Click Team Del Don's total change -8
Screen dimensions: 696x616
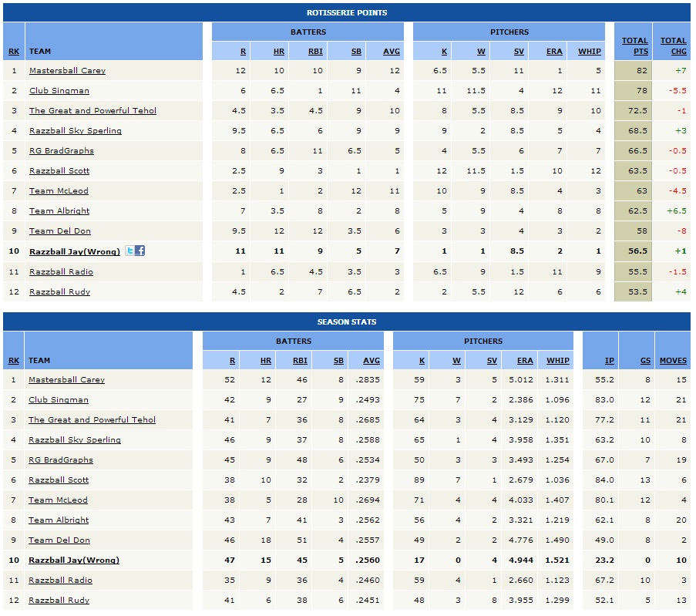click(681, 231)
